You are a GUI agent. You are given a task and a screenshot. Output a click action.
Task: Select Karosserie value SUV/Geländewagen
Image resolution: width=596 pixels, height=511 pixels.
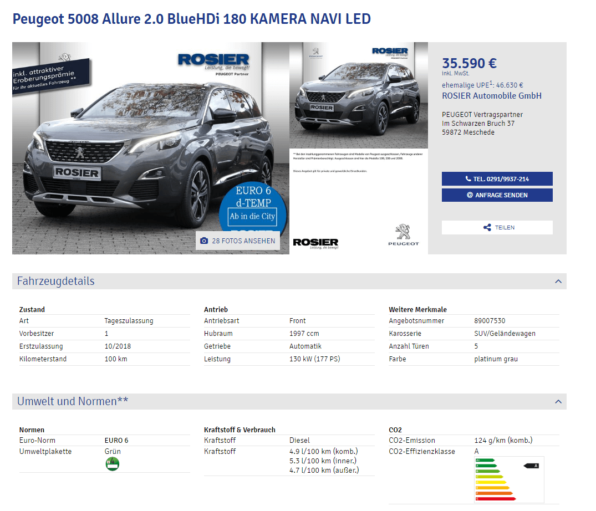505,334
